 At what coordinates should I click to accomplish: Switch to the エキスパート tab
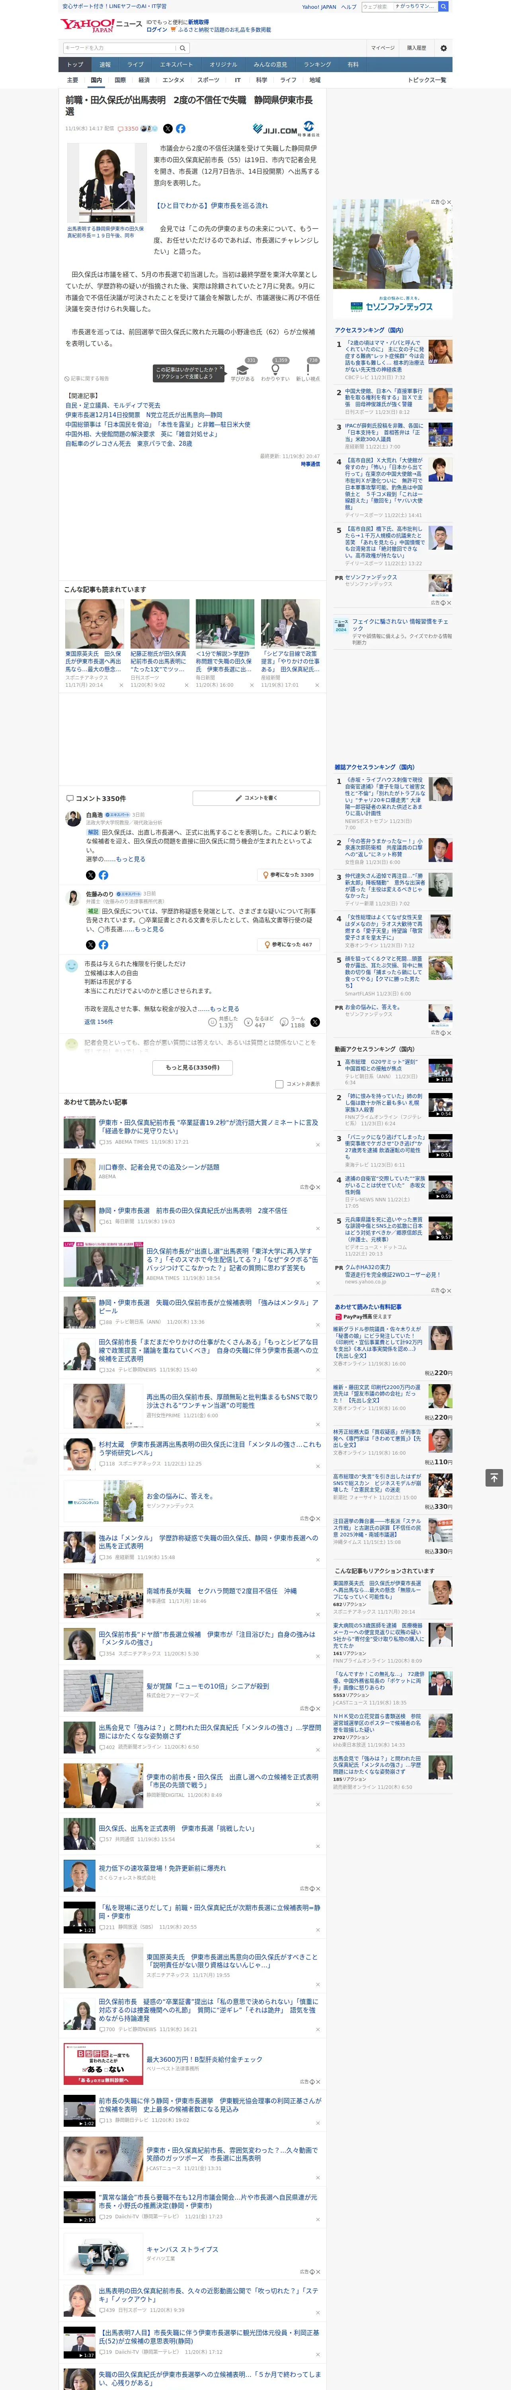pyautogui.click(x=176, y=65)
